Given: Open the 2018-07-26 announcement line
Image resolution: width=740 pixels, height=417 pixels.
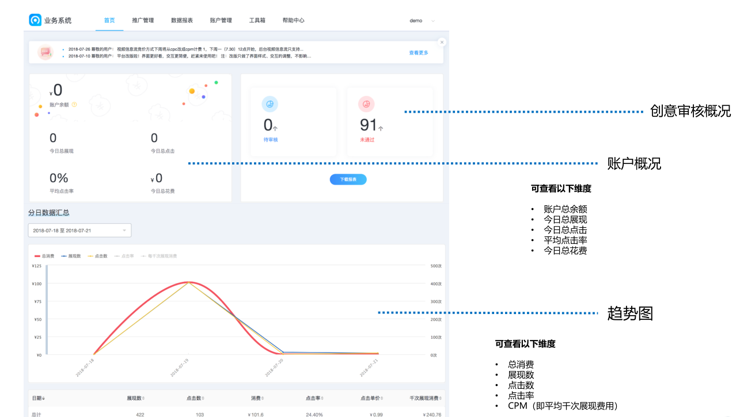Looking at the screenshot, I should pos(185,49).
